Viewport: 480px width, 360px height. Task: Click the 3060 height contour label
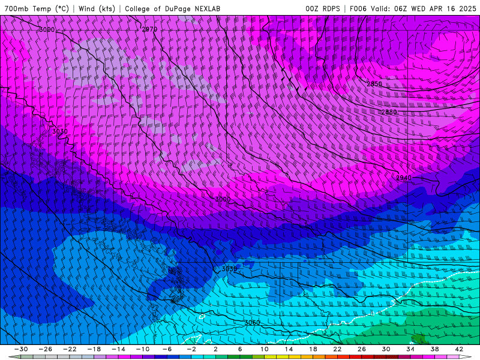(x=252, y=322)
